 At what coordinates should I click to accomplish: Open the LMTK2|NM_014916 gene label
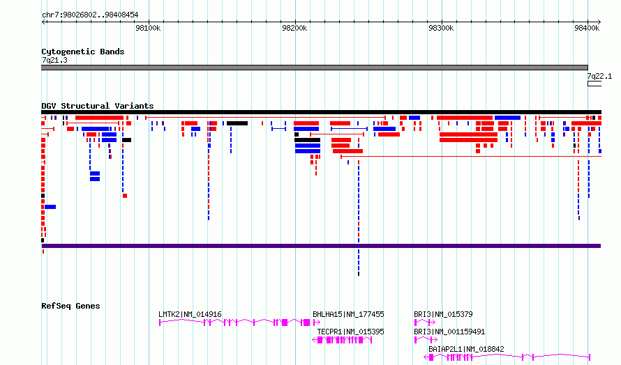coord(190,314)
